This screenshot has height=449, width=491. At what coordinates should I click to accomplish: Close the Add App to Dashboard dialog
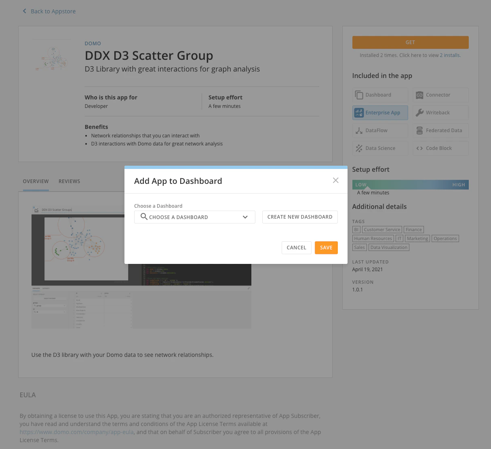click(x=335, y=180)
